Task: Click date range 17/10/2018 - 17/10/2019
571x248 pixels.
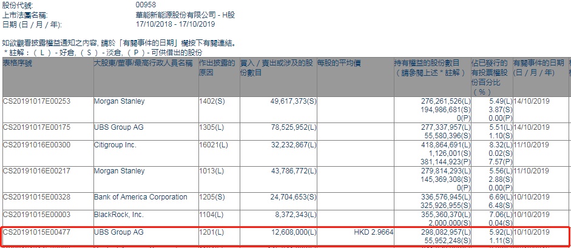Action: click(x=175, y=24)
